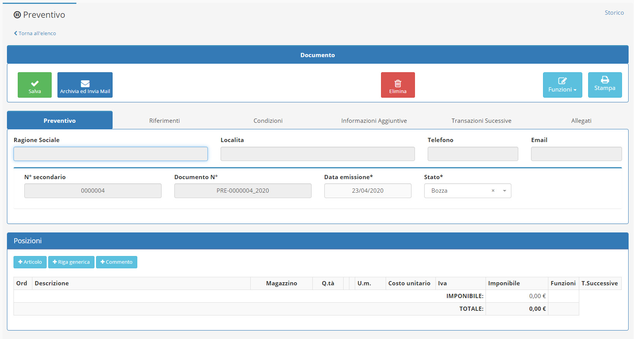Click Archivia ed Invia Mail envelope button
The width and height of the screenshot is (634, 339).
pos(85,85)
